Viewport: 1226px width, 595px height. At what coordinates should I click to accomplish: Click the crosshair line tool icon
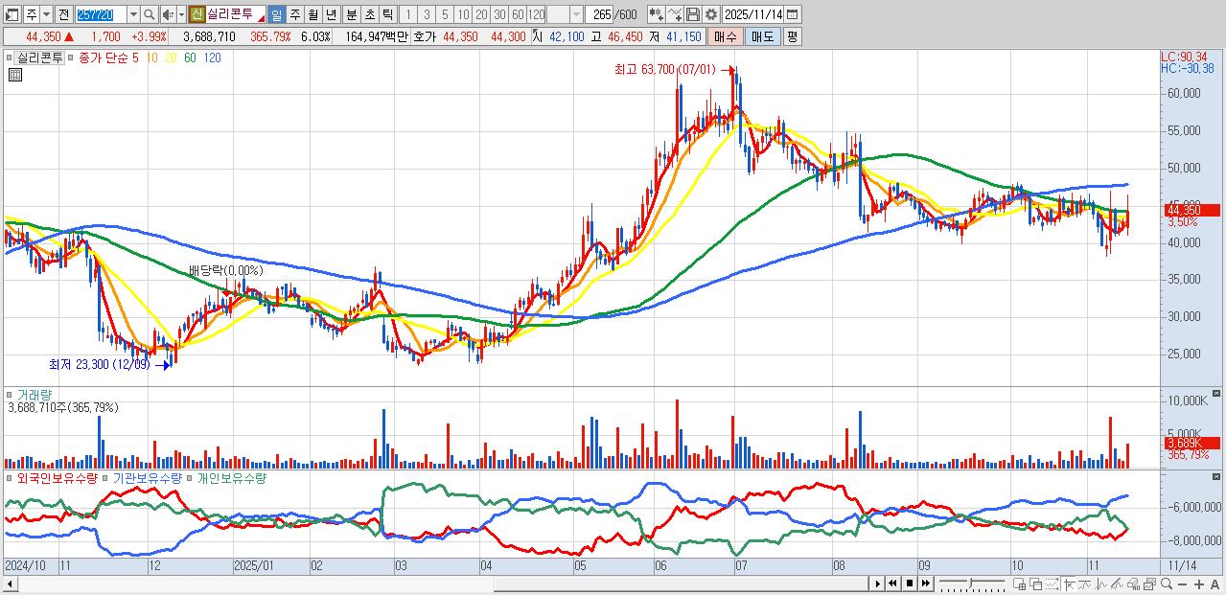[x=1070, y=584]
